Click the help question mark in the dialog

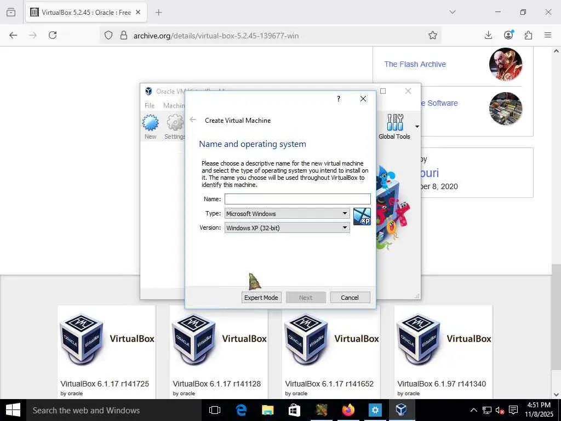(339, 99)
